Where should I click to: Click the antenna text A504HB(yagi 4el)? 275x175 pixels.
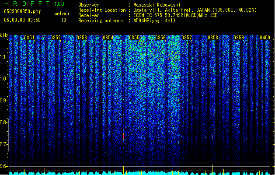tap(154, 21)
